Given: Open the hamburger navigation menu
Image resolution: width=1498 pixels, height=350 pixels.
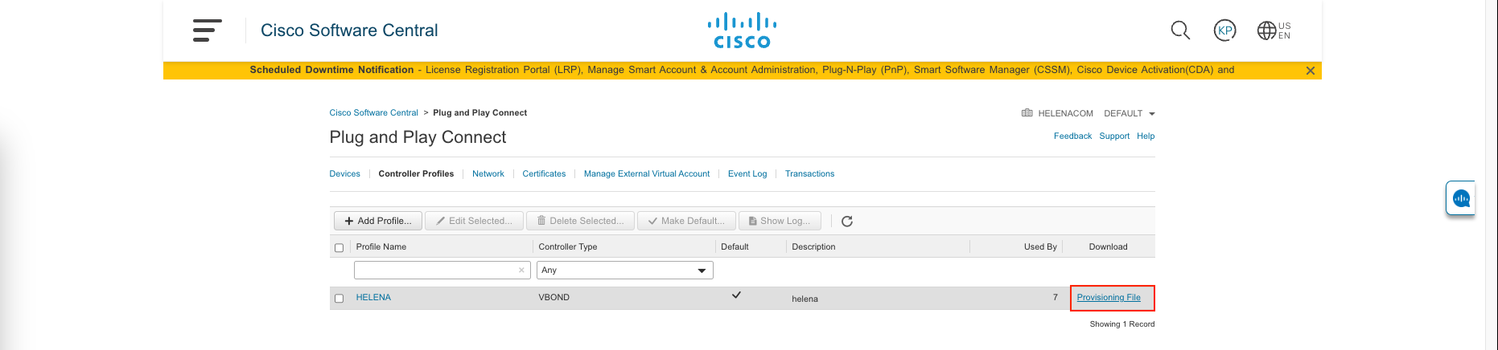Looking at the screenshot, I should 207,31.
